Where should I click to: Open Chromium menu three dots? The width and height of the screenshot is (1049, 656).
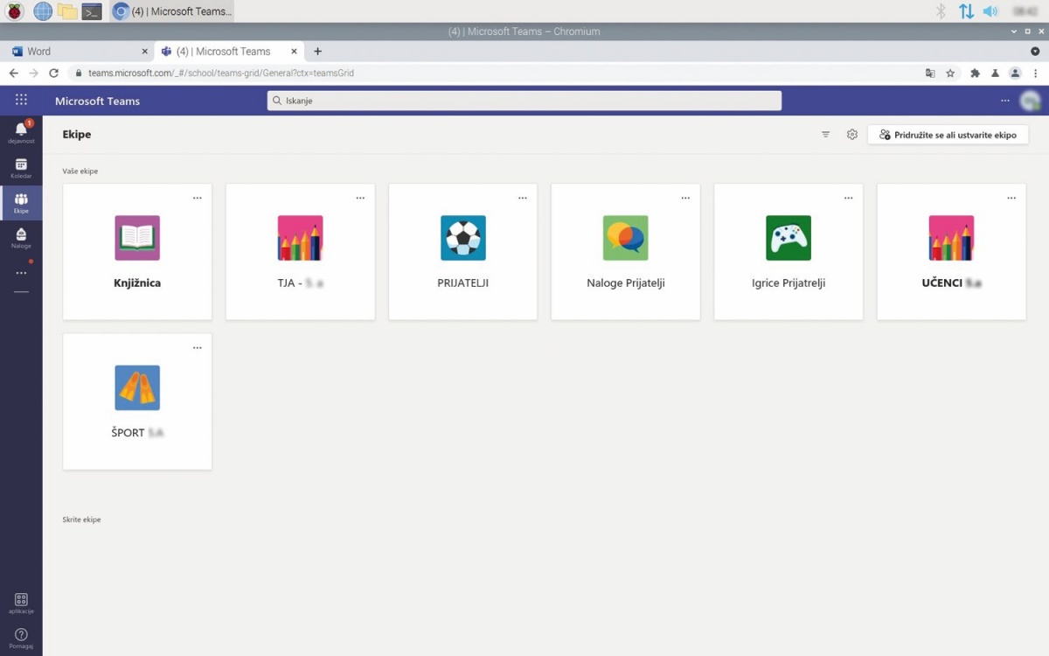click(x=1035, y=73)
